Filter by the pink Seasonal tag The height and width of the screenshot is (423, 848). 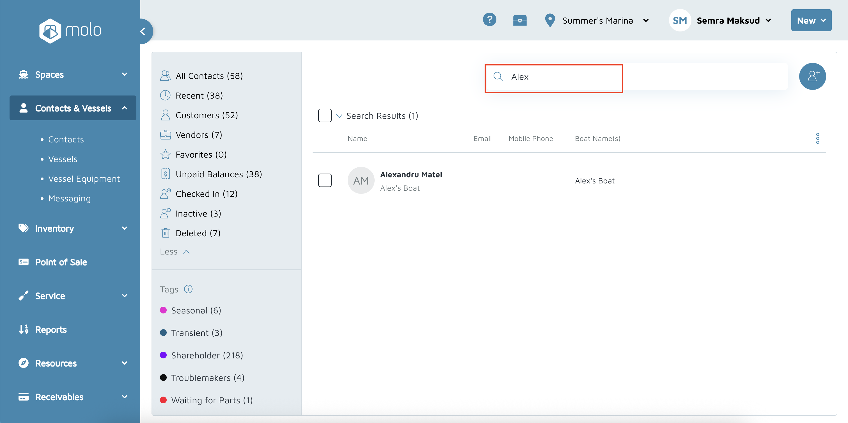196,310
